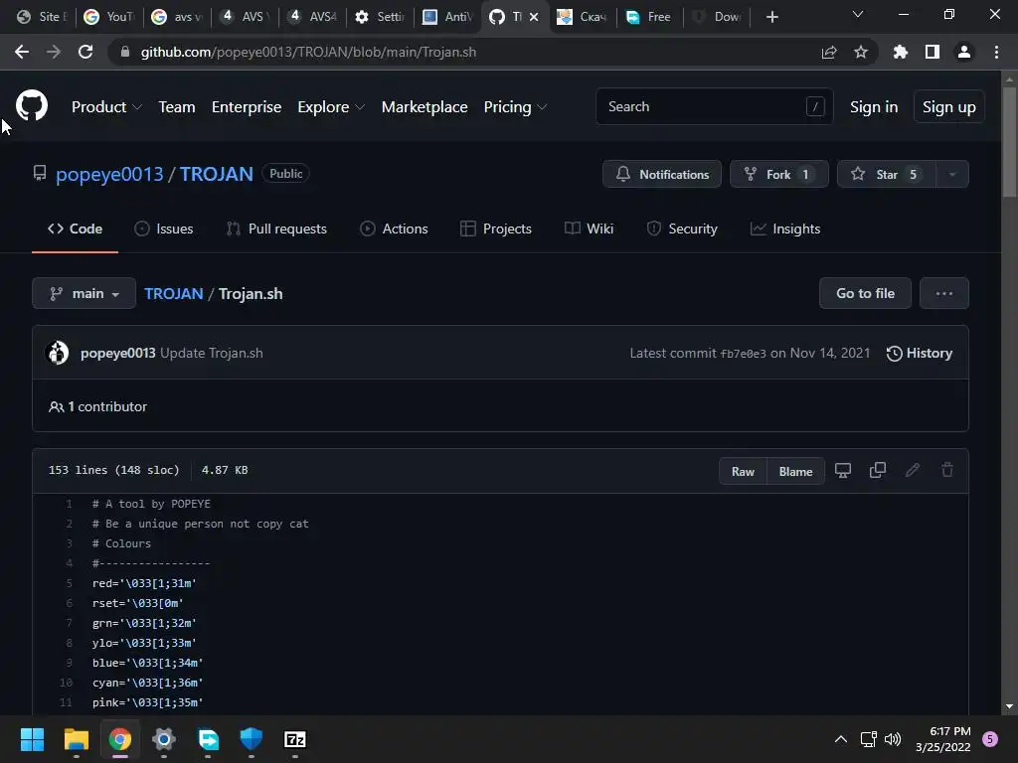The width and height of the screenshot is (1018, 763).
Task: Open File Explorer from the taskbar
Action: click(76, 739)
